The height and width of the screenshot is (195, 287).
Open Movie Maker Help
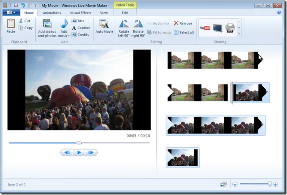(279, 12)
